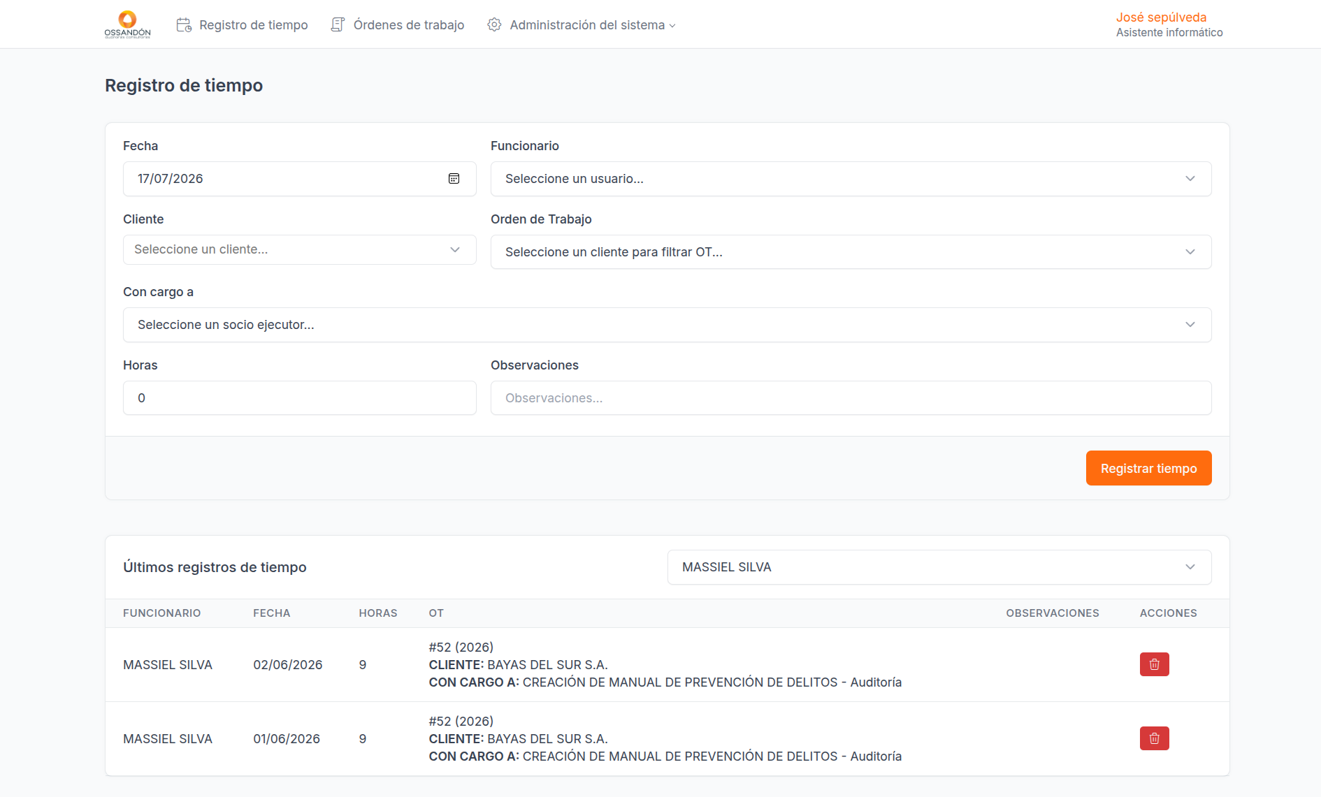Delete the 01/06/2026 time record
Image resolution: width=1321 pixels, height=797 pixels.
(1154, 738)
